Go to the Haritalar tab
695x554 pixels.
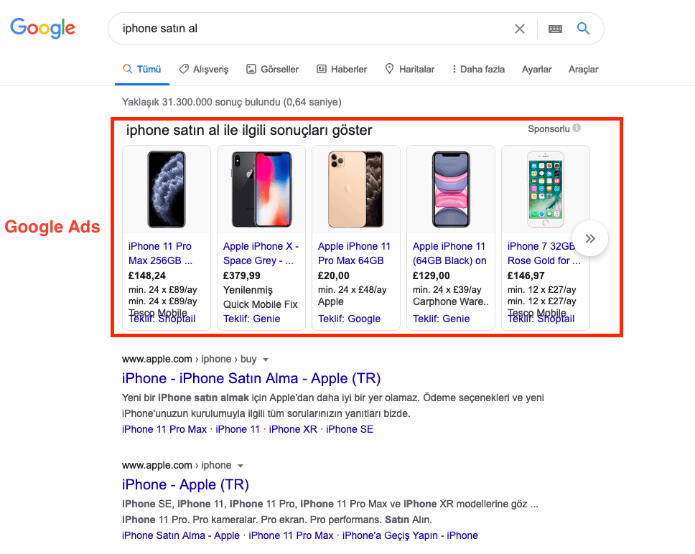409,70
